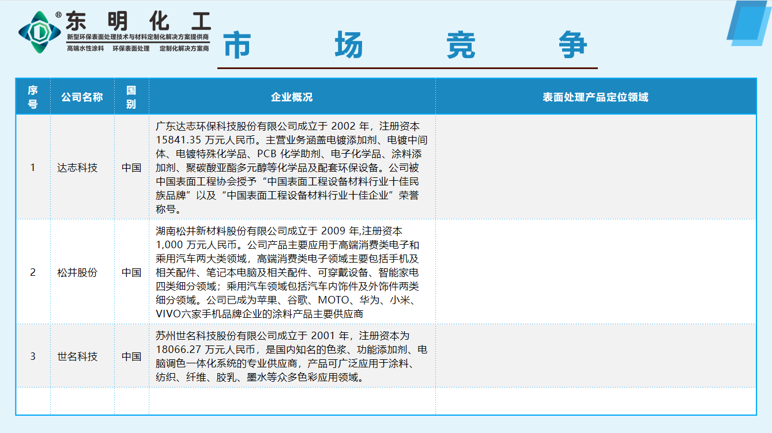Screen dimensions: 772x433
Task: Click the 广东达志环保科技 company overview text
Action: (x=292, y=168)
